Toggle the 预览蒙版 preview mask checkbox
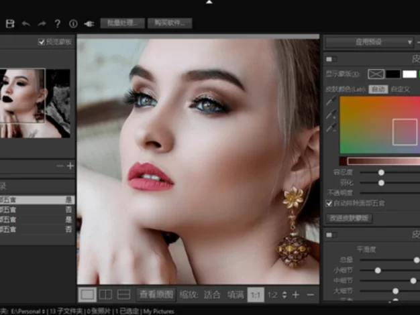420x315 pixels. point(41,42)
